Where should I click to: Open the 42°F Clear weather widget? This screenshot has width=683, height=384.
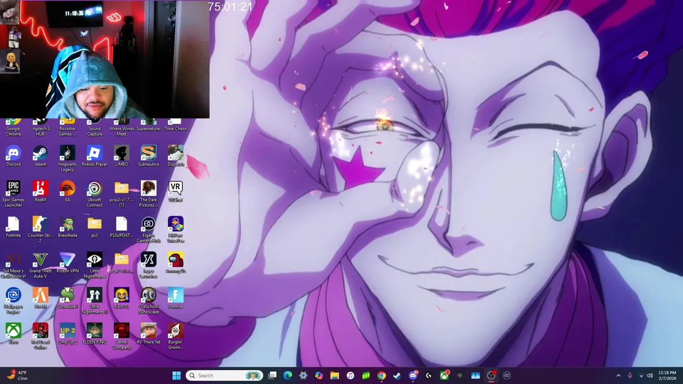pyautogui.click(x=17, y=375)
